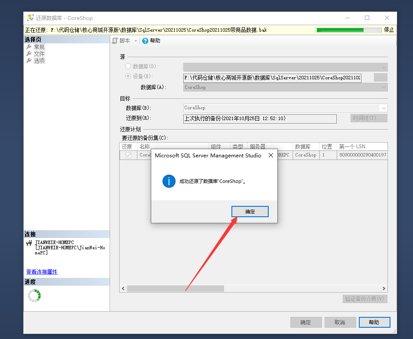Click the blue information icon in dialog

coord(169,181)
